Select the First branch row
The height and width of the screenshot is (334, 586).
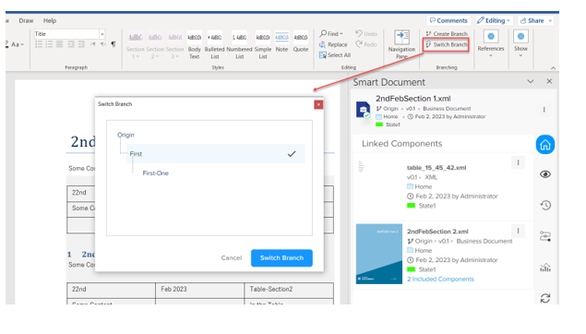[216, 153]
